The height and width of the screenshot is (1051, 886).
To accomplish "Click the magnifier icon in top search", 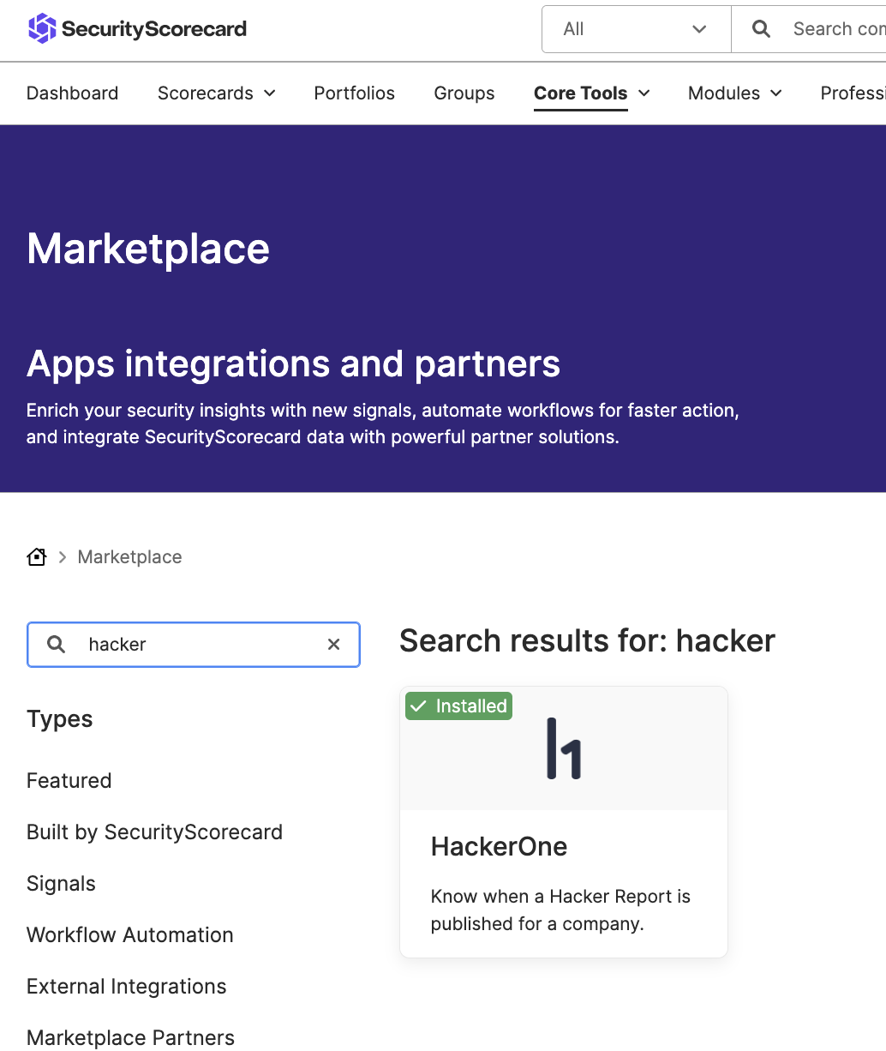I will point(761,29).
